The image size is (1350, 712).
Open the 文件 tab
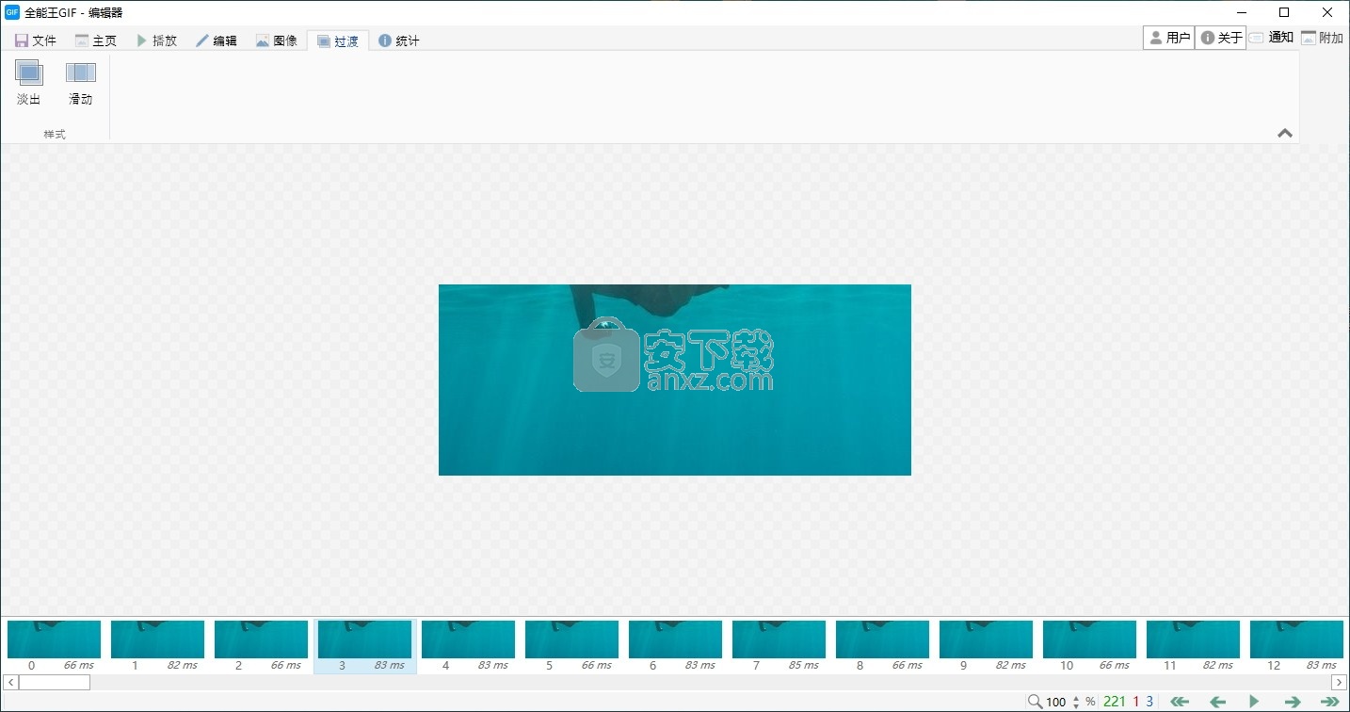coord(36,40)
